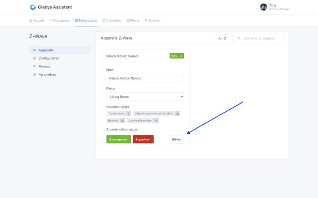The width and height of the screenshot is (318, 198).
Task: Click the Aucune valeur reçue text
Action: (122, 129)
